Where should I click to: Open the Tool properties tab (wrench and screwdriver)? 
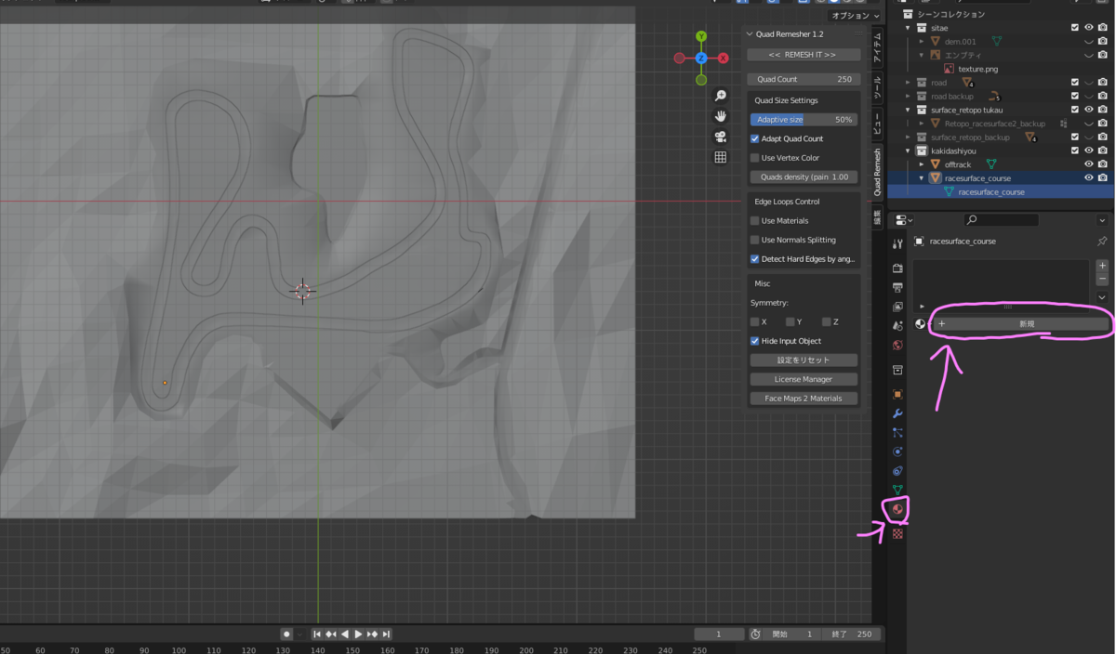tap(897, 244)
